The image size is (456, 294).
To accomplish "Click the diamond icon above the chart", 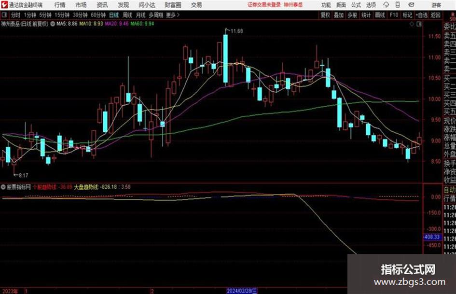I will [412, 24].
